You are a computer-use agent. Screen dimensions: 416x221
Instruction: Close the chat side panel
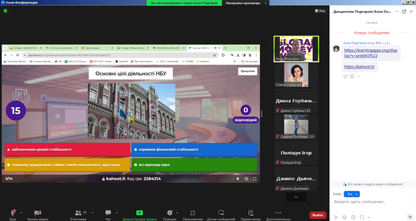tap(411, 12)
